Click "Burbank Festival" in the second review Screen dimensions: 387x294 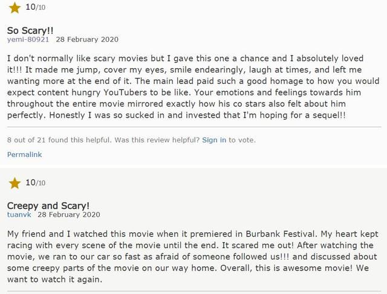281,234
